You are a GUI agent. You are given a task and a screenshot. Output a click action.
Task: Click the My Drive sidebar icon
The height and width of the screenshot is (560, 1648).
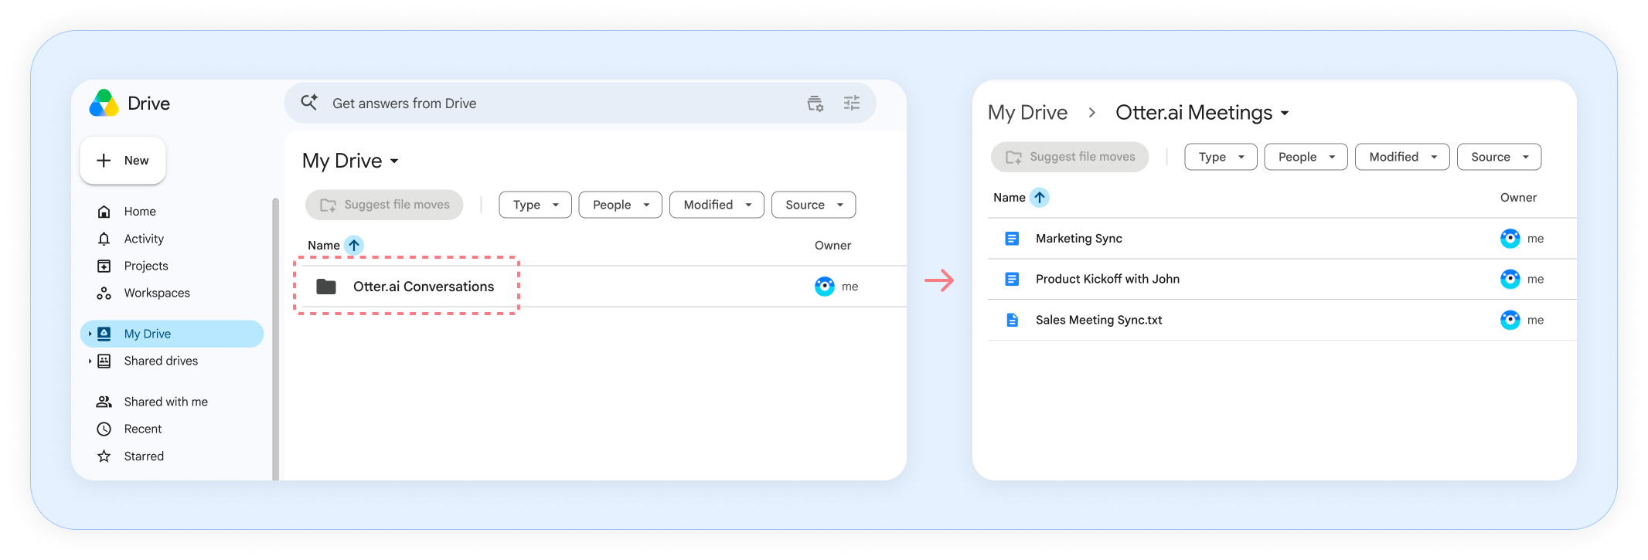pos(104,334)
